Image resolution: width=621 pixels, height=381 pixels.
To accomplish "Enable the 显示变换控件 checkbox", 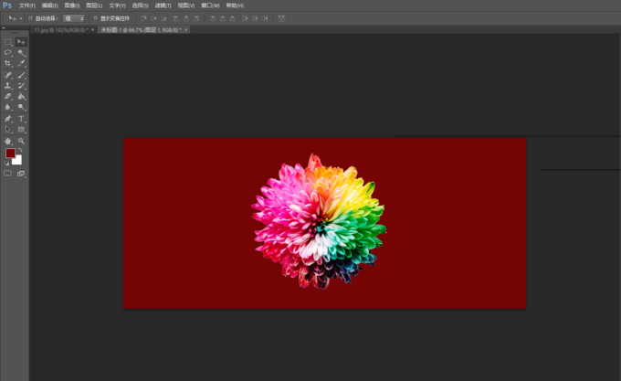I will [96, 18].
